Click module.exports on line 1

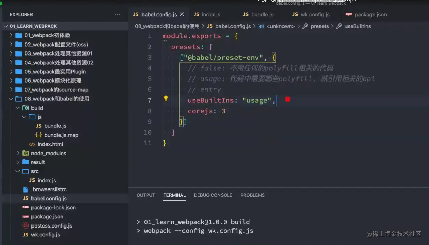coord(192,36)
